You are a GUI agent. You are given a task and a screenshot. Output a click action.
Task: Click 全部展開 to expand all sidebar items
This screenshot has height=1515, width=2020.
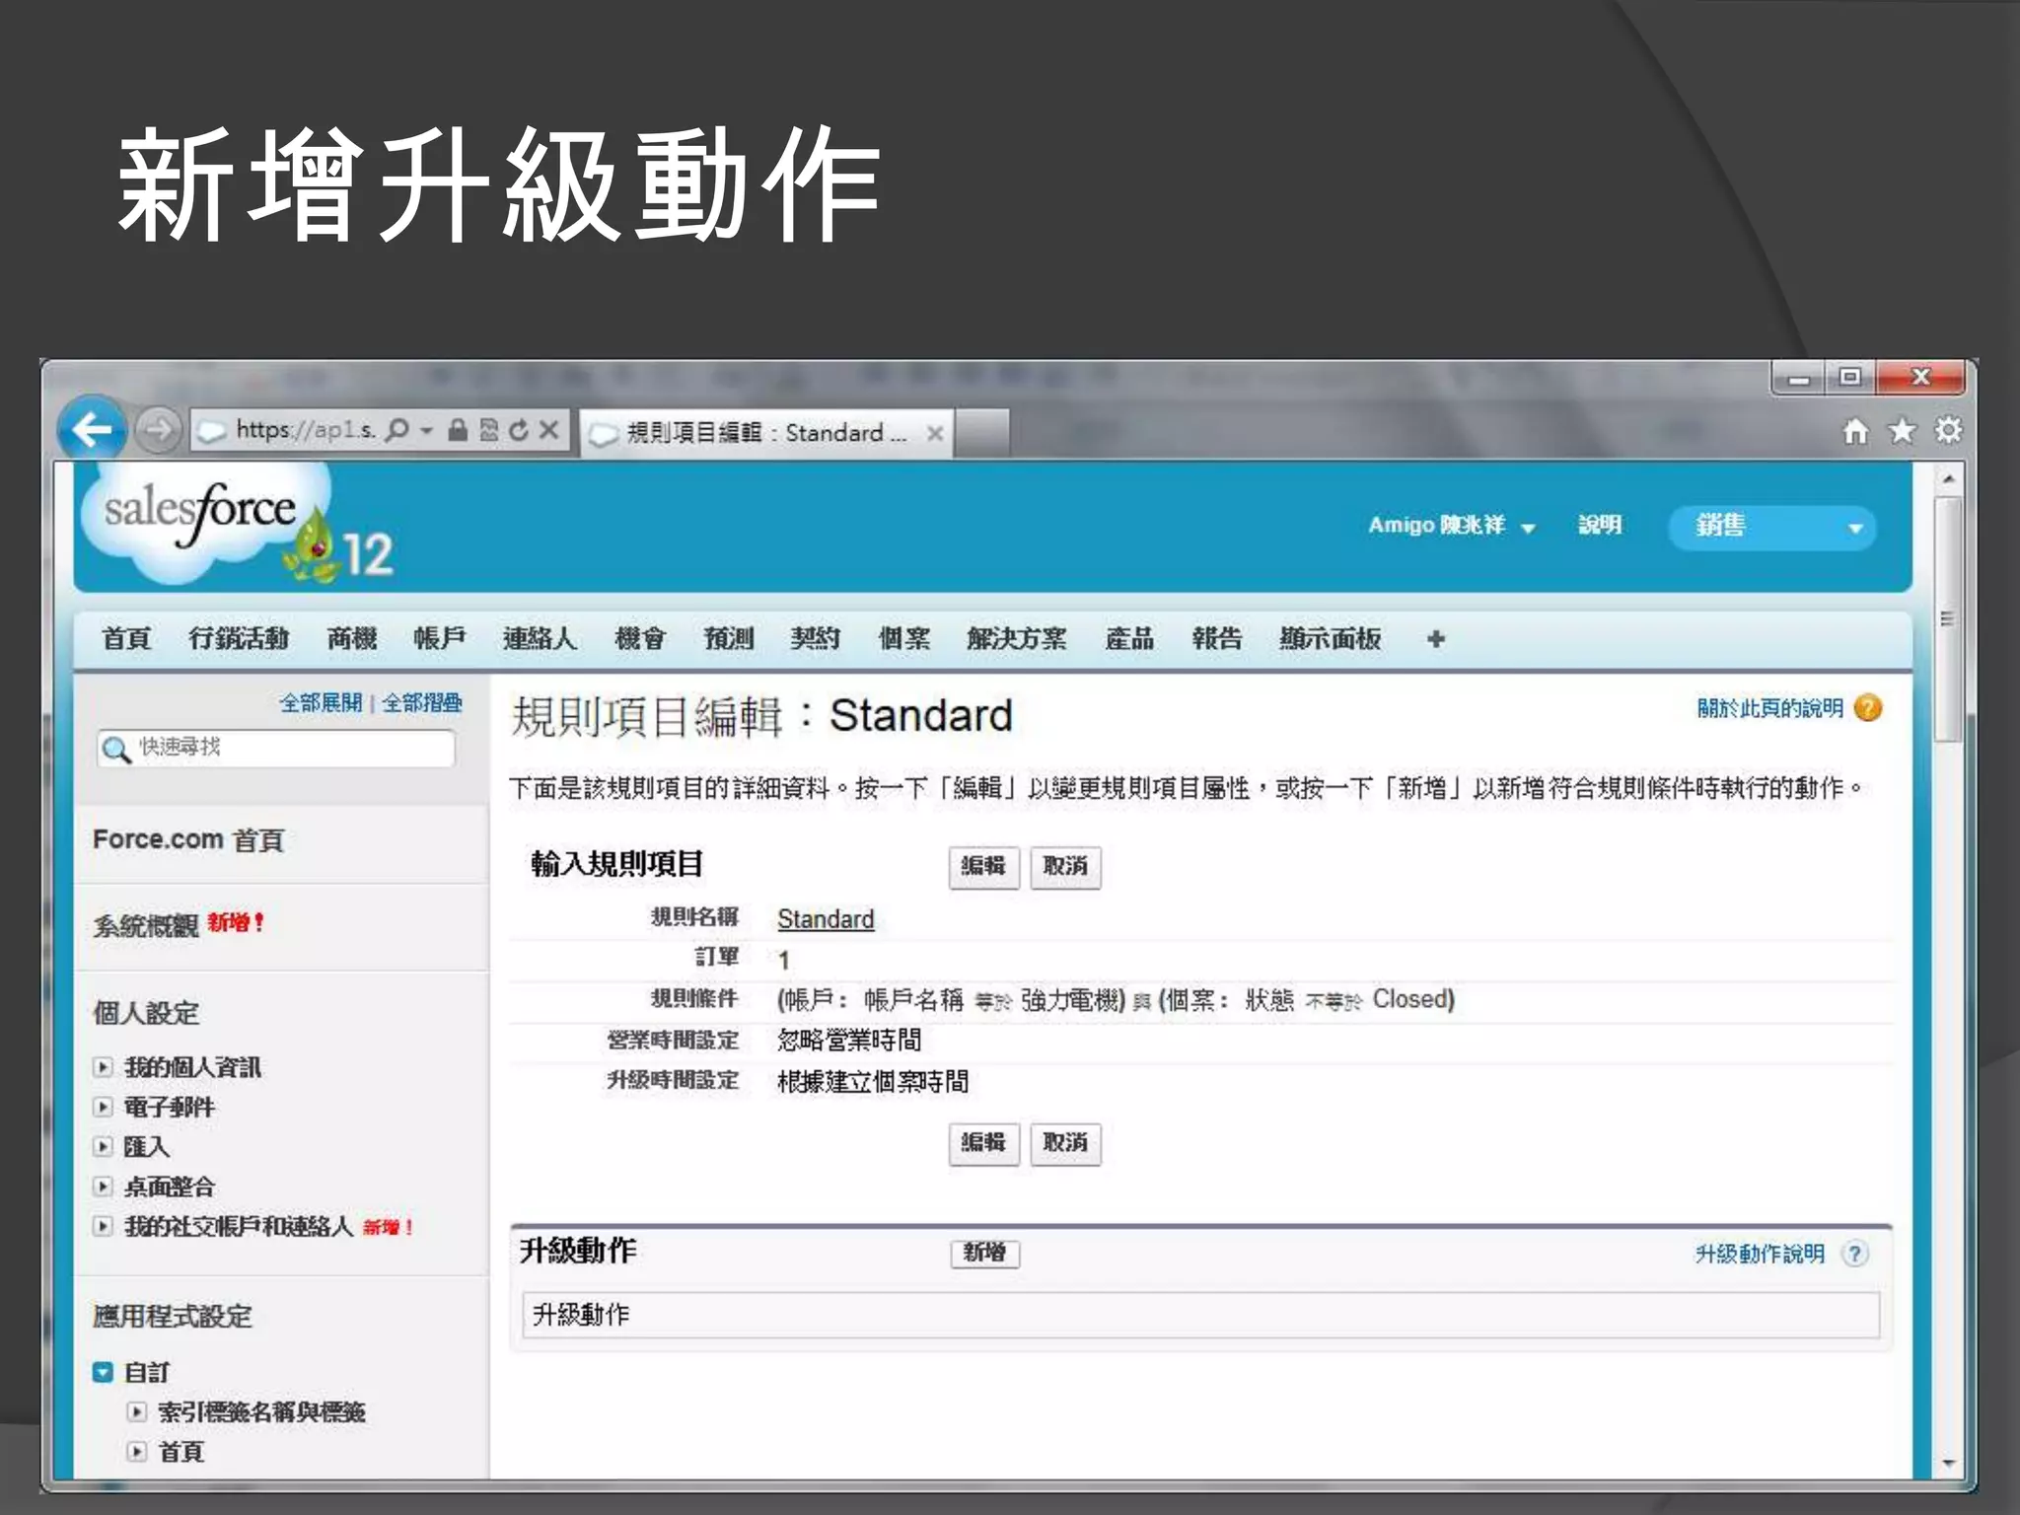(x=321, y=703)
